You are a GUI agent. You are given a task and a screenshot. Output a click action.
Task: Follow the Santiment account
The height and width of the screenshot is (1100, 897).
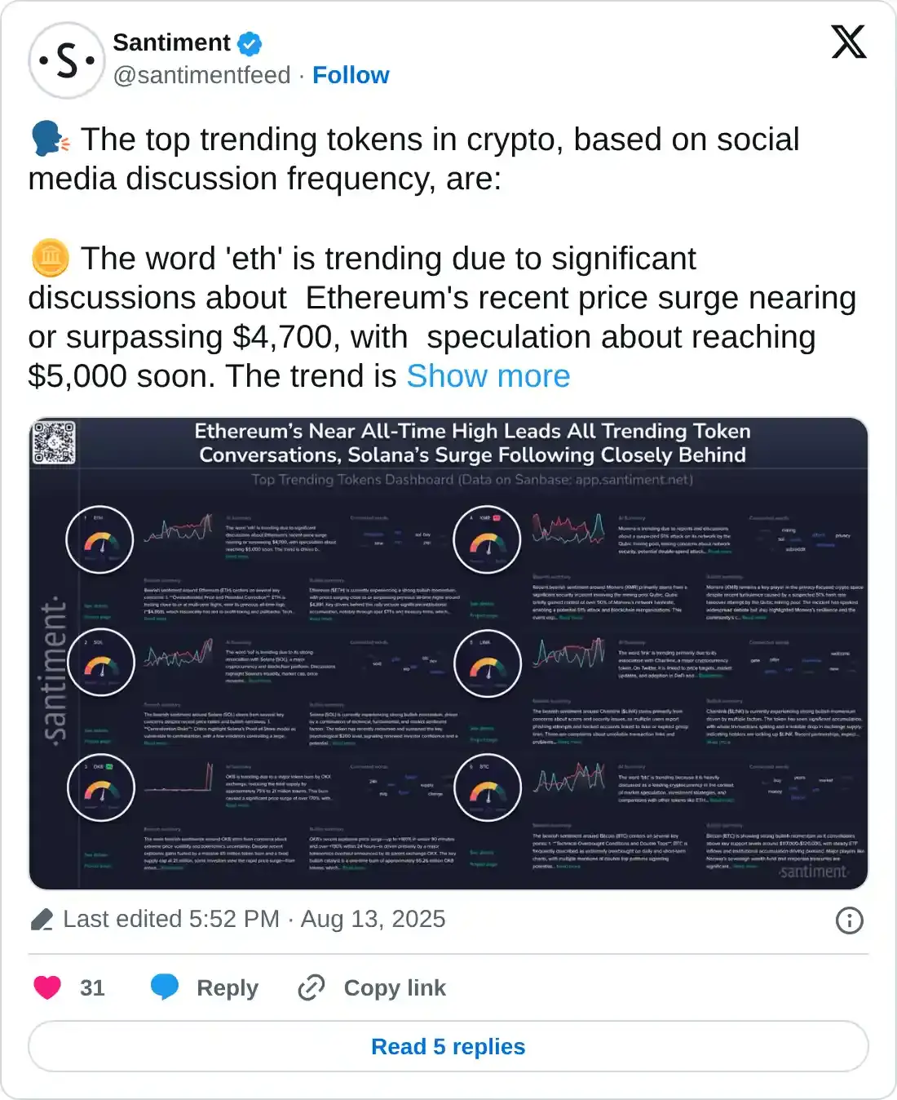pyautogui.click(x=351, y=75)
